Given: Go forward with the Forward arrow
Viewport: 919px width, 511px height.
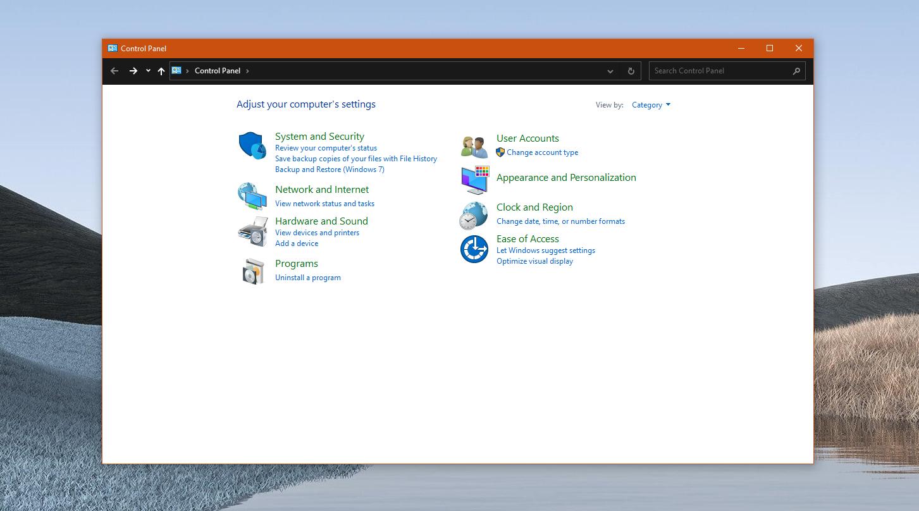Looking at the screenshot, I should point(133,71).
